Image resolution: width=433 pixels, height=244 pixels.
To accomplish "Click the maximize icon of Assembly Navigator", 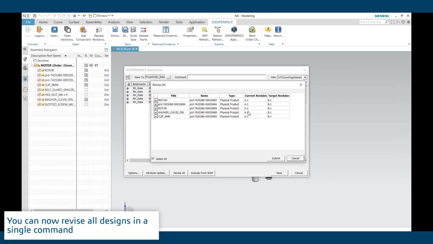I will 106,50.
